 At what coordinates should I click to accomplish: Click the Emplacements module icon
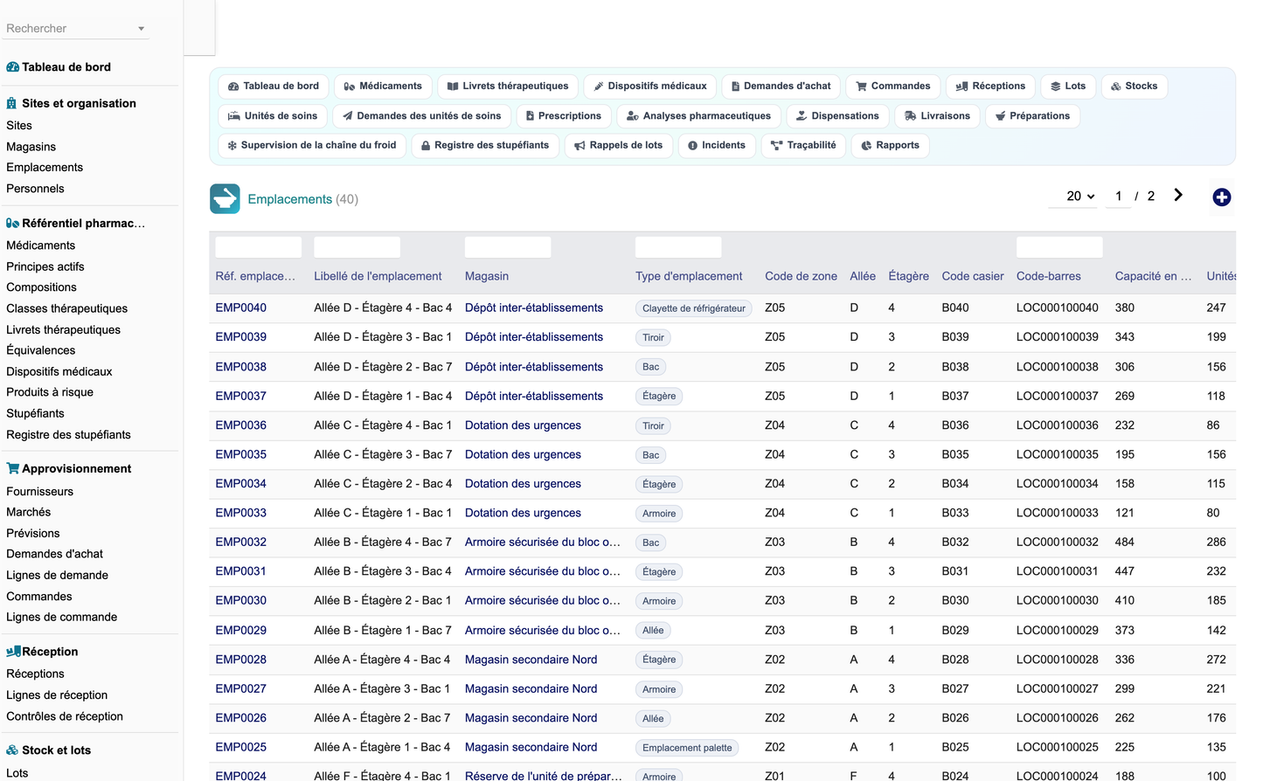click(225, 199)
